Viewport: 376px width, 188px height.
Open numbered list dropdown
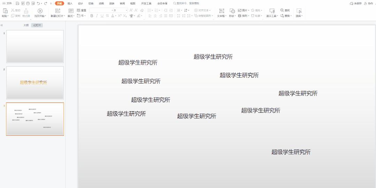tap(160, 10)
